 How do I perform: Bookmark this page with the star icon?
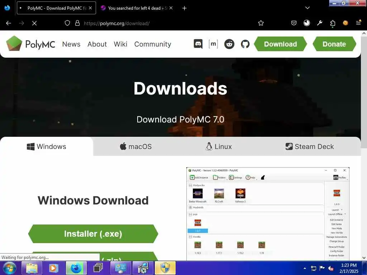[x=261, y=23]
